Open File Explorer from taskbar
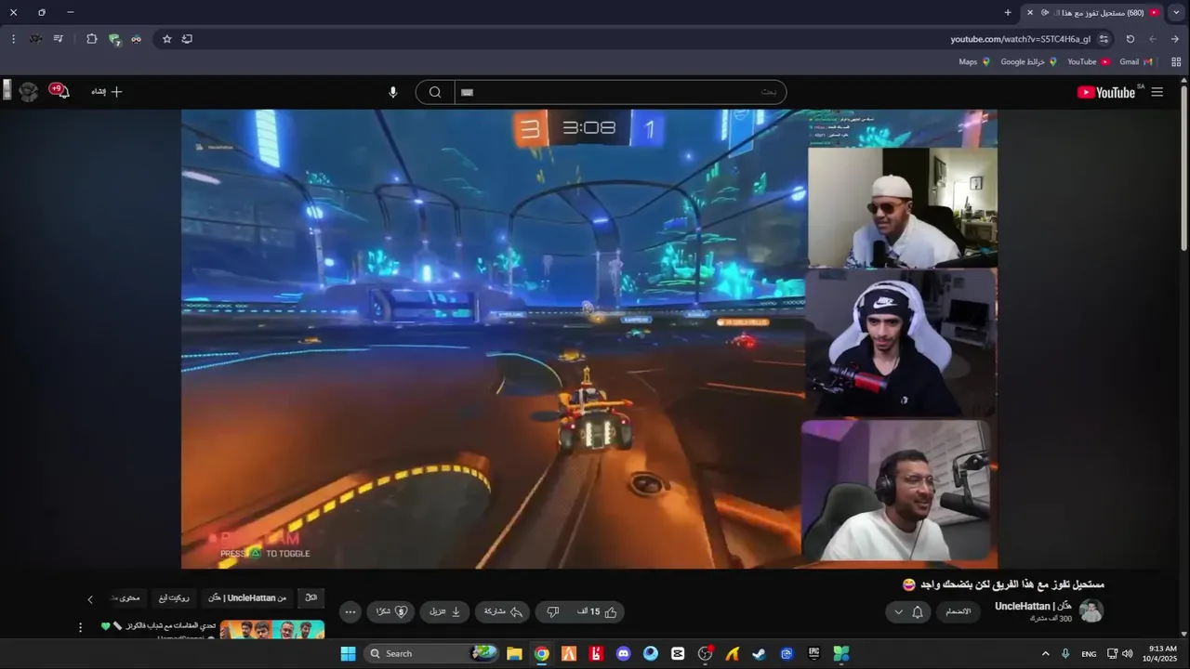 coord(514,653)
